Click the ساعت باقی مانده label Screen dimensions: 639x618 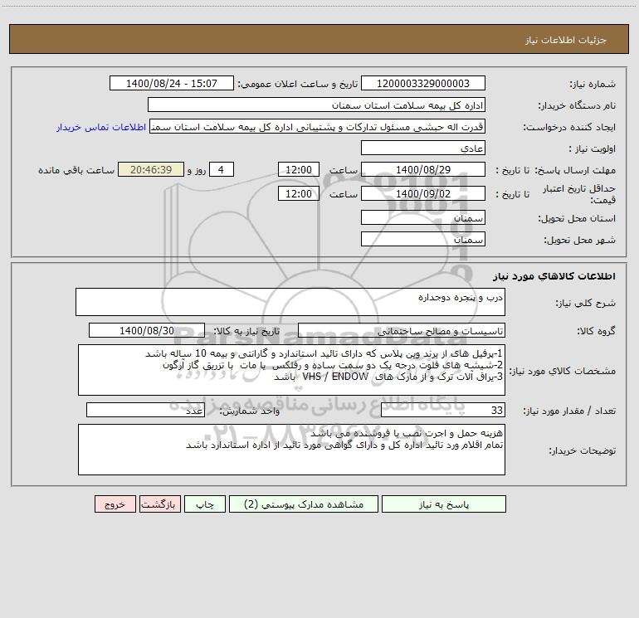click(x=76, y=170)
